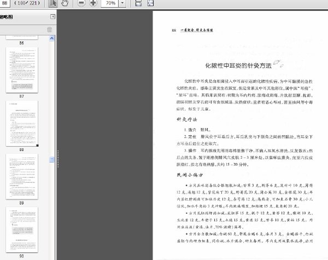
Task: Open page 90 thumbnail
Action: click(x=22, y=230)
